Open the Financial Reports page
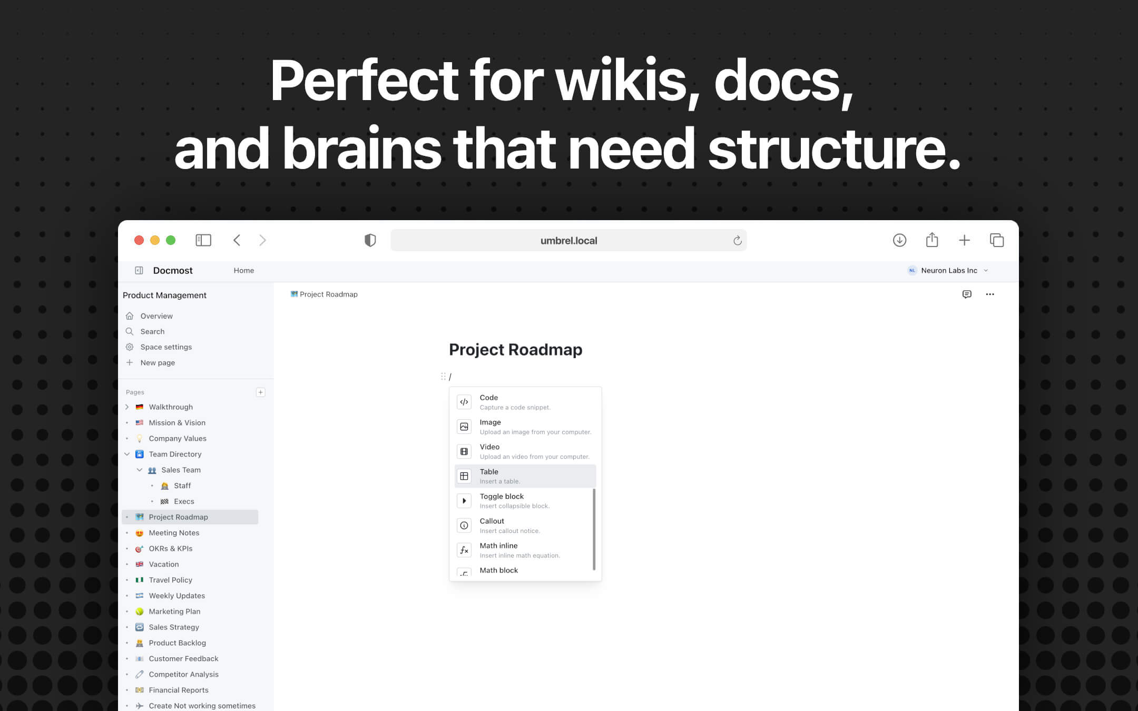The width and height of the screenshot is (1138, 711). click(178, 690)
